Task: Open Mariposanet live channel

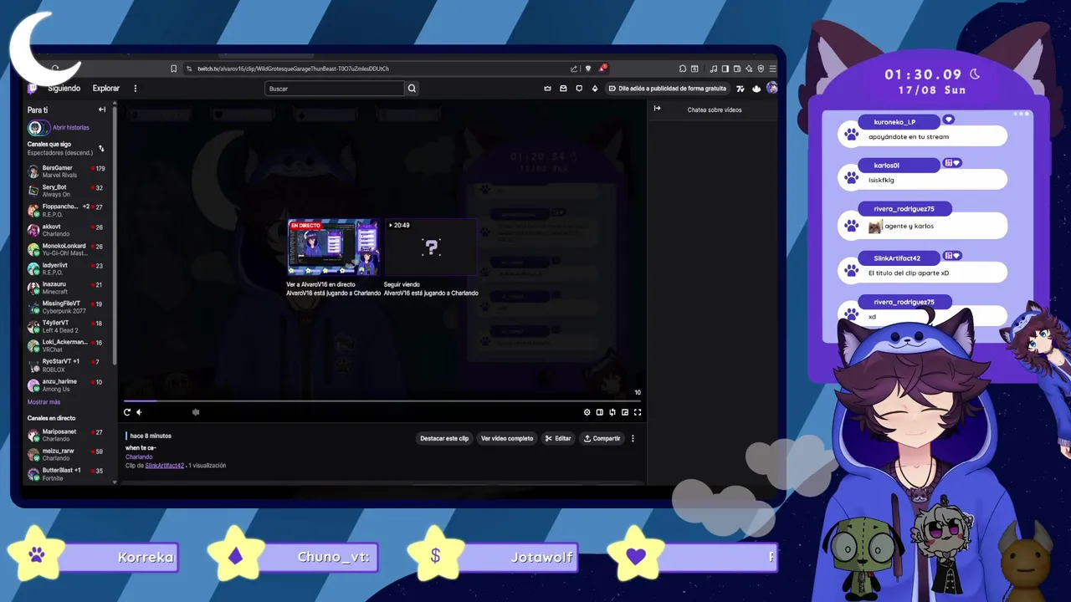Action: click(66, 435)
